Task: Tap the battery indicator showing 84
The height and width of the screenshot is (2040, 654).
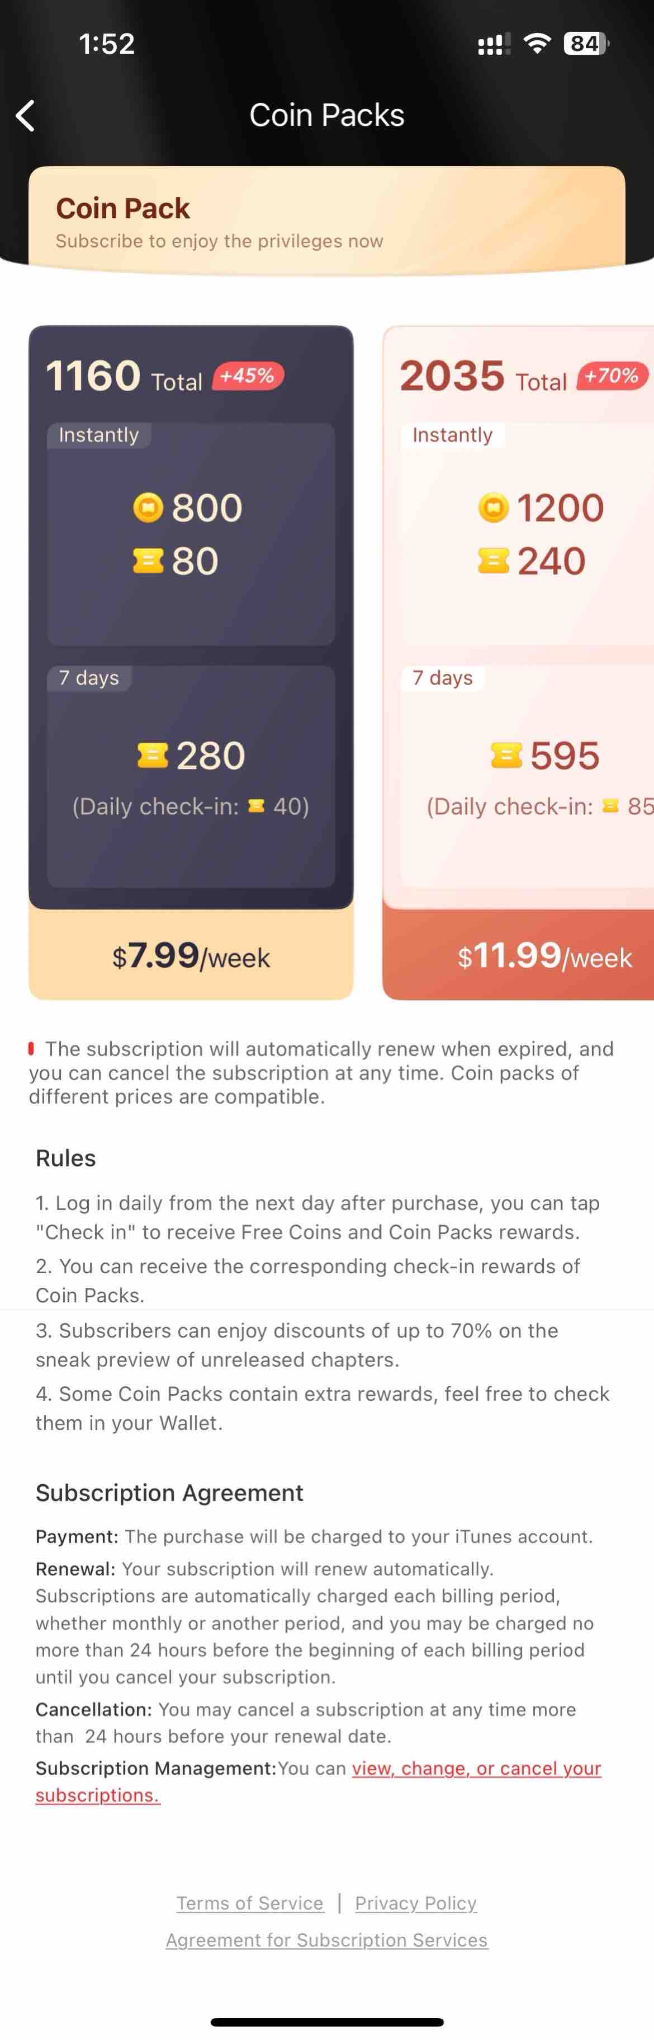Action: click(586, 44)
